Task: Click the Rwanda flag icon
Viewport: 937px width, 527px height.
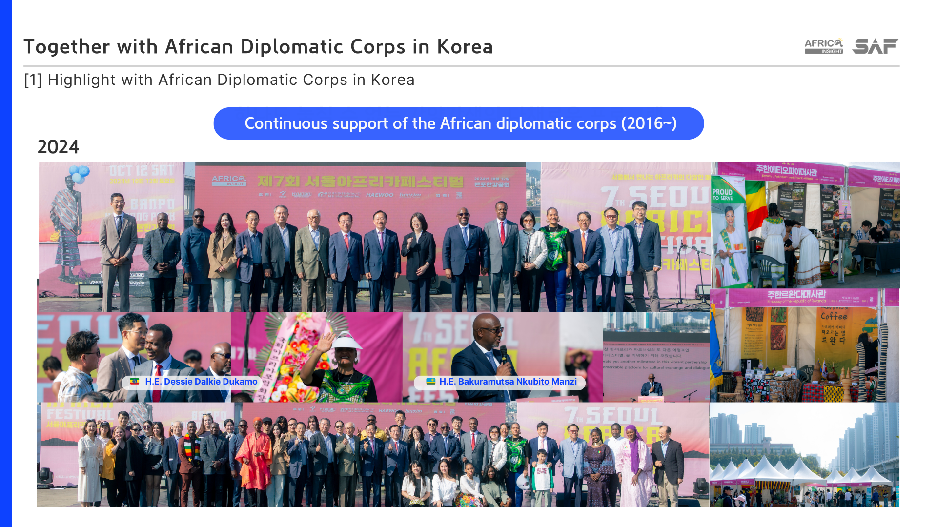Action: [x=430, y=381]
